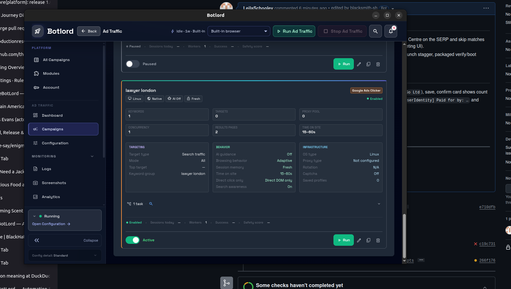Open commit c19c731 on GitHub
The image size is (511, 289).
[x=487, y=244]
